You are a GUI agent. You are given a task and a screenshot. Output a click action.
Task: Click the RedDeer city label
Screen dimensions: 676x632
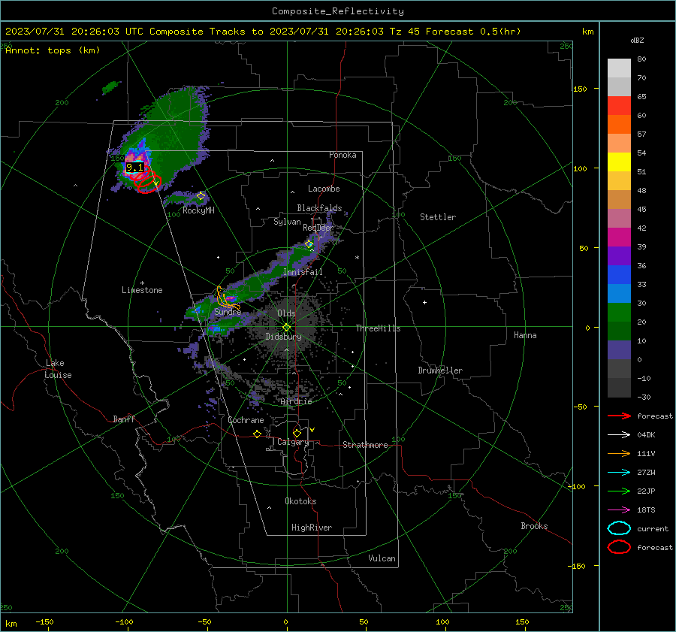[x=318, y=228]
